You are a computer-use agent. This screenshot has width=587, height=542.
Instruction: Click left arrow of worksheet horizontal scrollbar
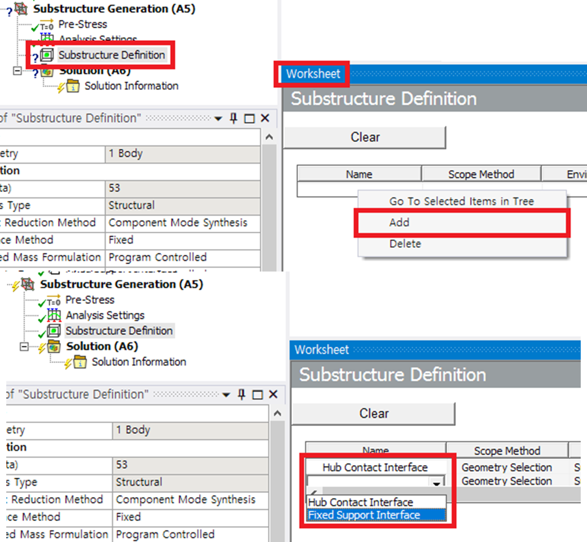point(312,493)
